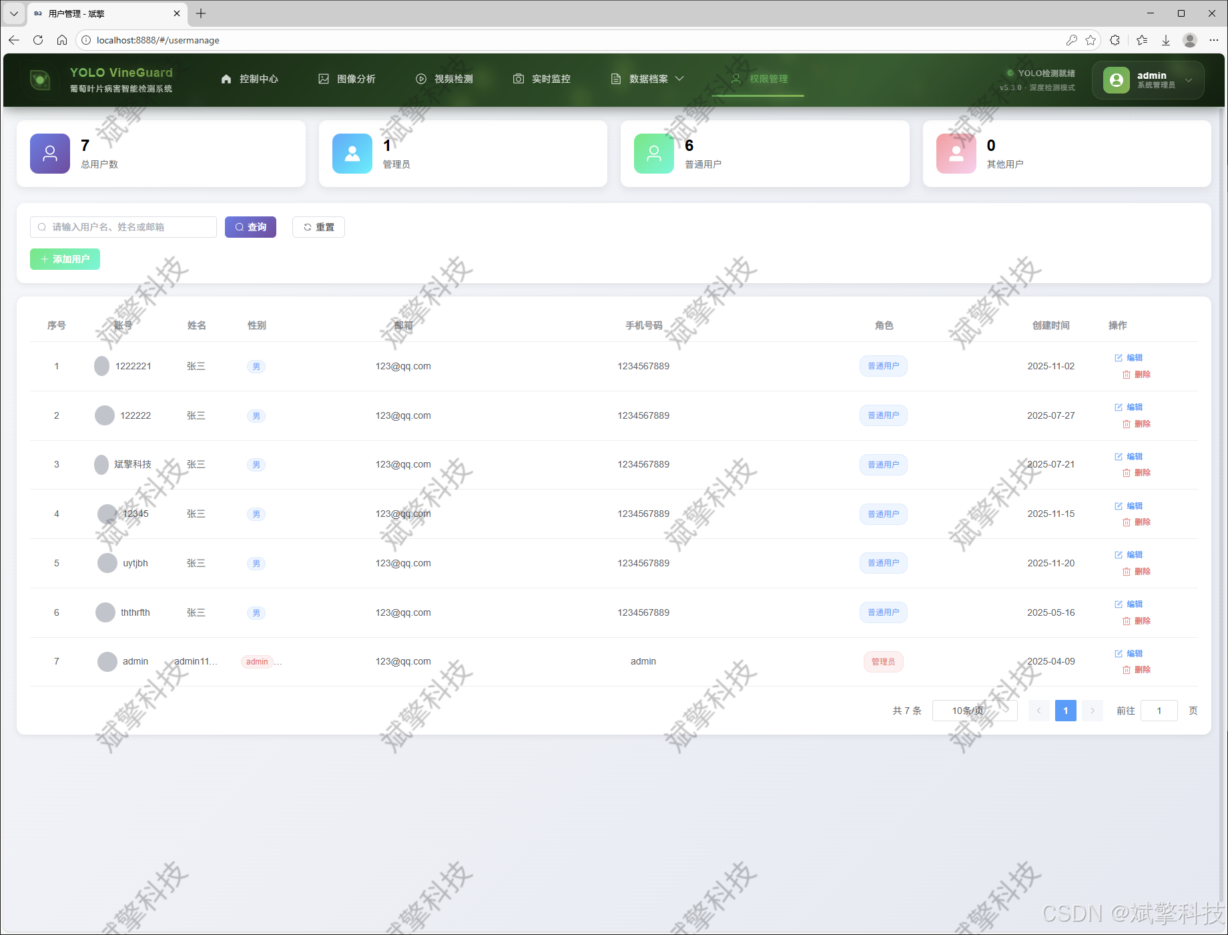Delete user 122222 row
1228x935 pixels.
click(x=1137, y=424)
